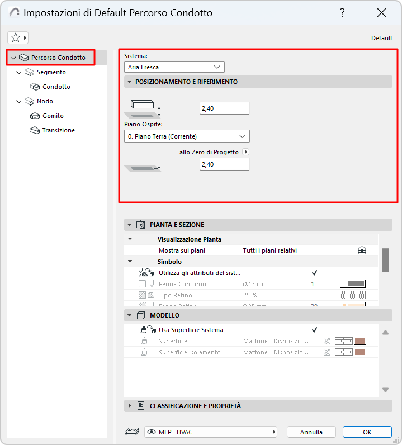
Task: Collapse the Visualizzazione Pianta group
Action: (x=130, y=239)
